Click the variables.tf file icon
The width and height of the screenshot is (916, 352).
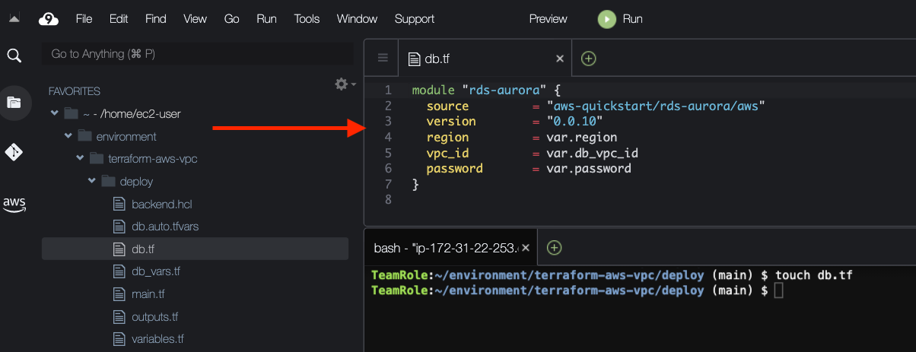point(118,339)
